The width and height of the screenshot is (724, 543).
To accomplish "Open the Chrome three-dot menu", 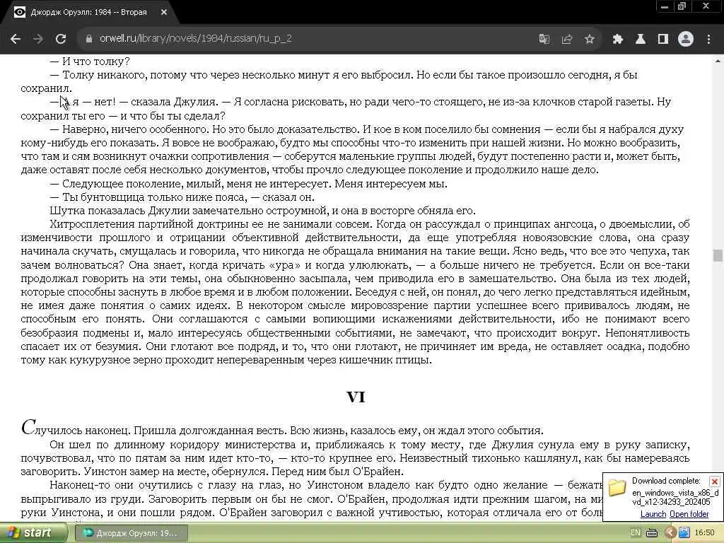I will 708,40.
